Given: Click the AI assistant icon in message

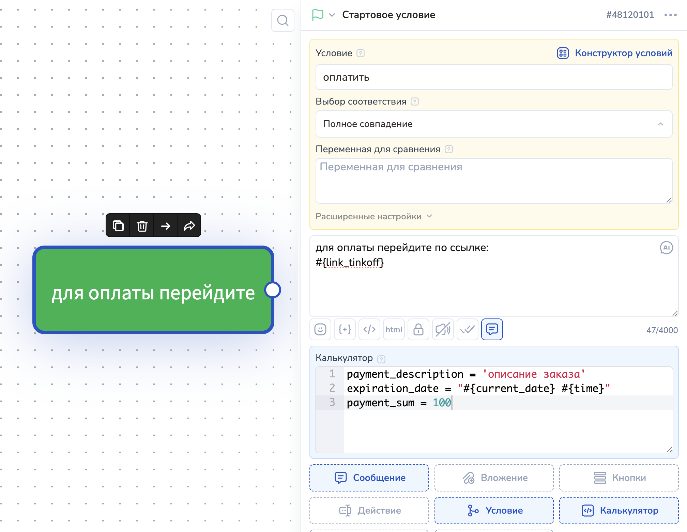Looking at the screenshot, I should (666, 248).
